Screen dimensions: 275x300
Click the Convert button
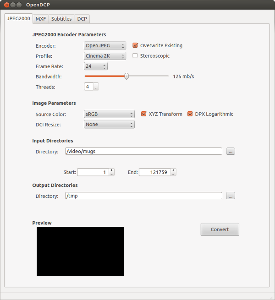(220, 229)
